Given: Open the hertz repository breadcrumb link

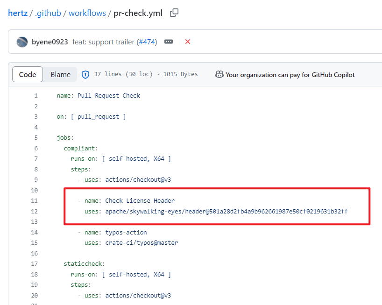Looking at the screenshot, I should click(x=18, y=13).
